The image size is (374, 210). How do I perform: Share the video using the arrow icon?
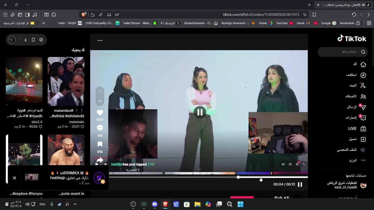coord(100,160)
